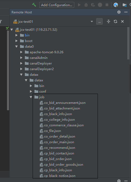
Task: Open the jcx-test01 server dropdown
Action: (x=92, y=21)
